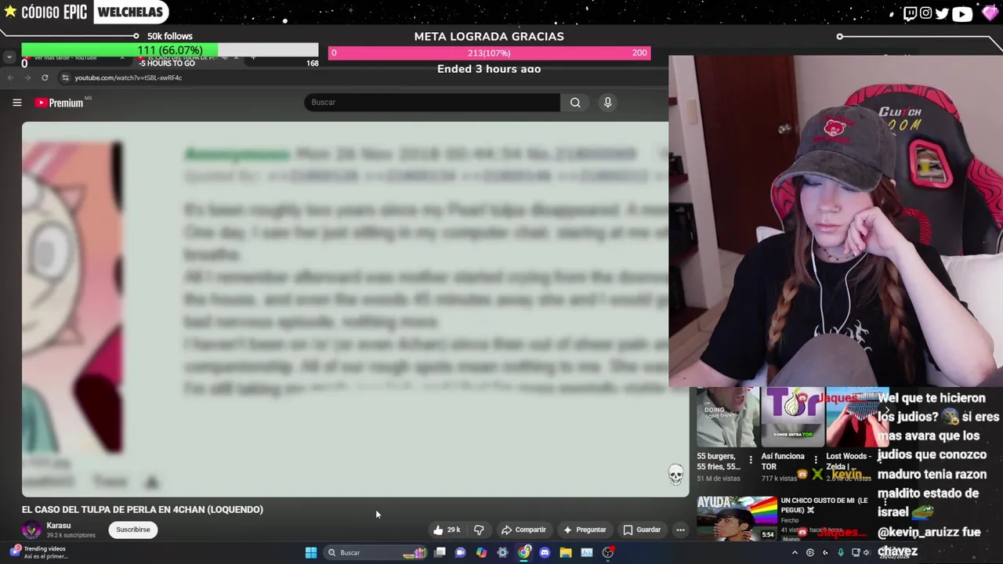This screenshot has width=1003, height=564.
Task: Open a new browser tab
Action: click(252, 58)
